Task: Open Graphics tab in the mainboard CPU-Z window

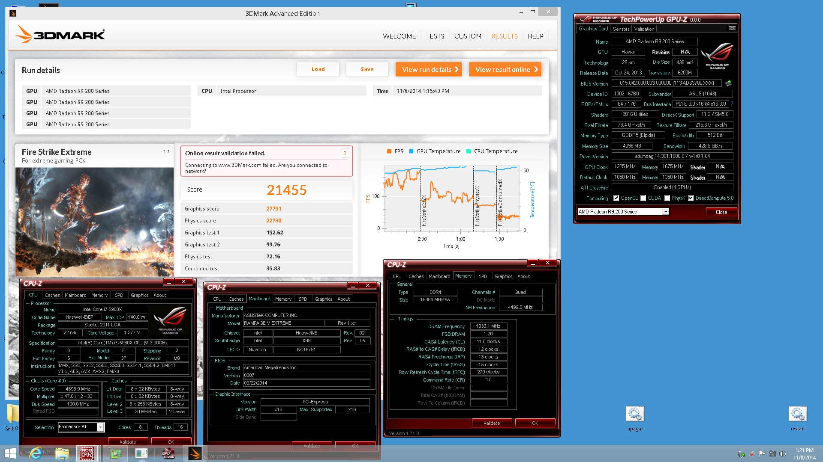Action: click(x=324, y=299)
